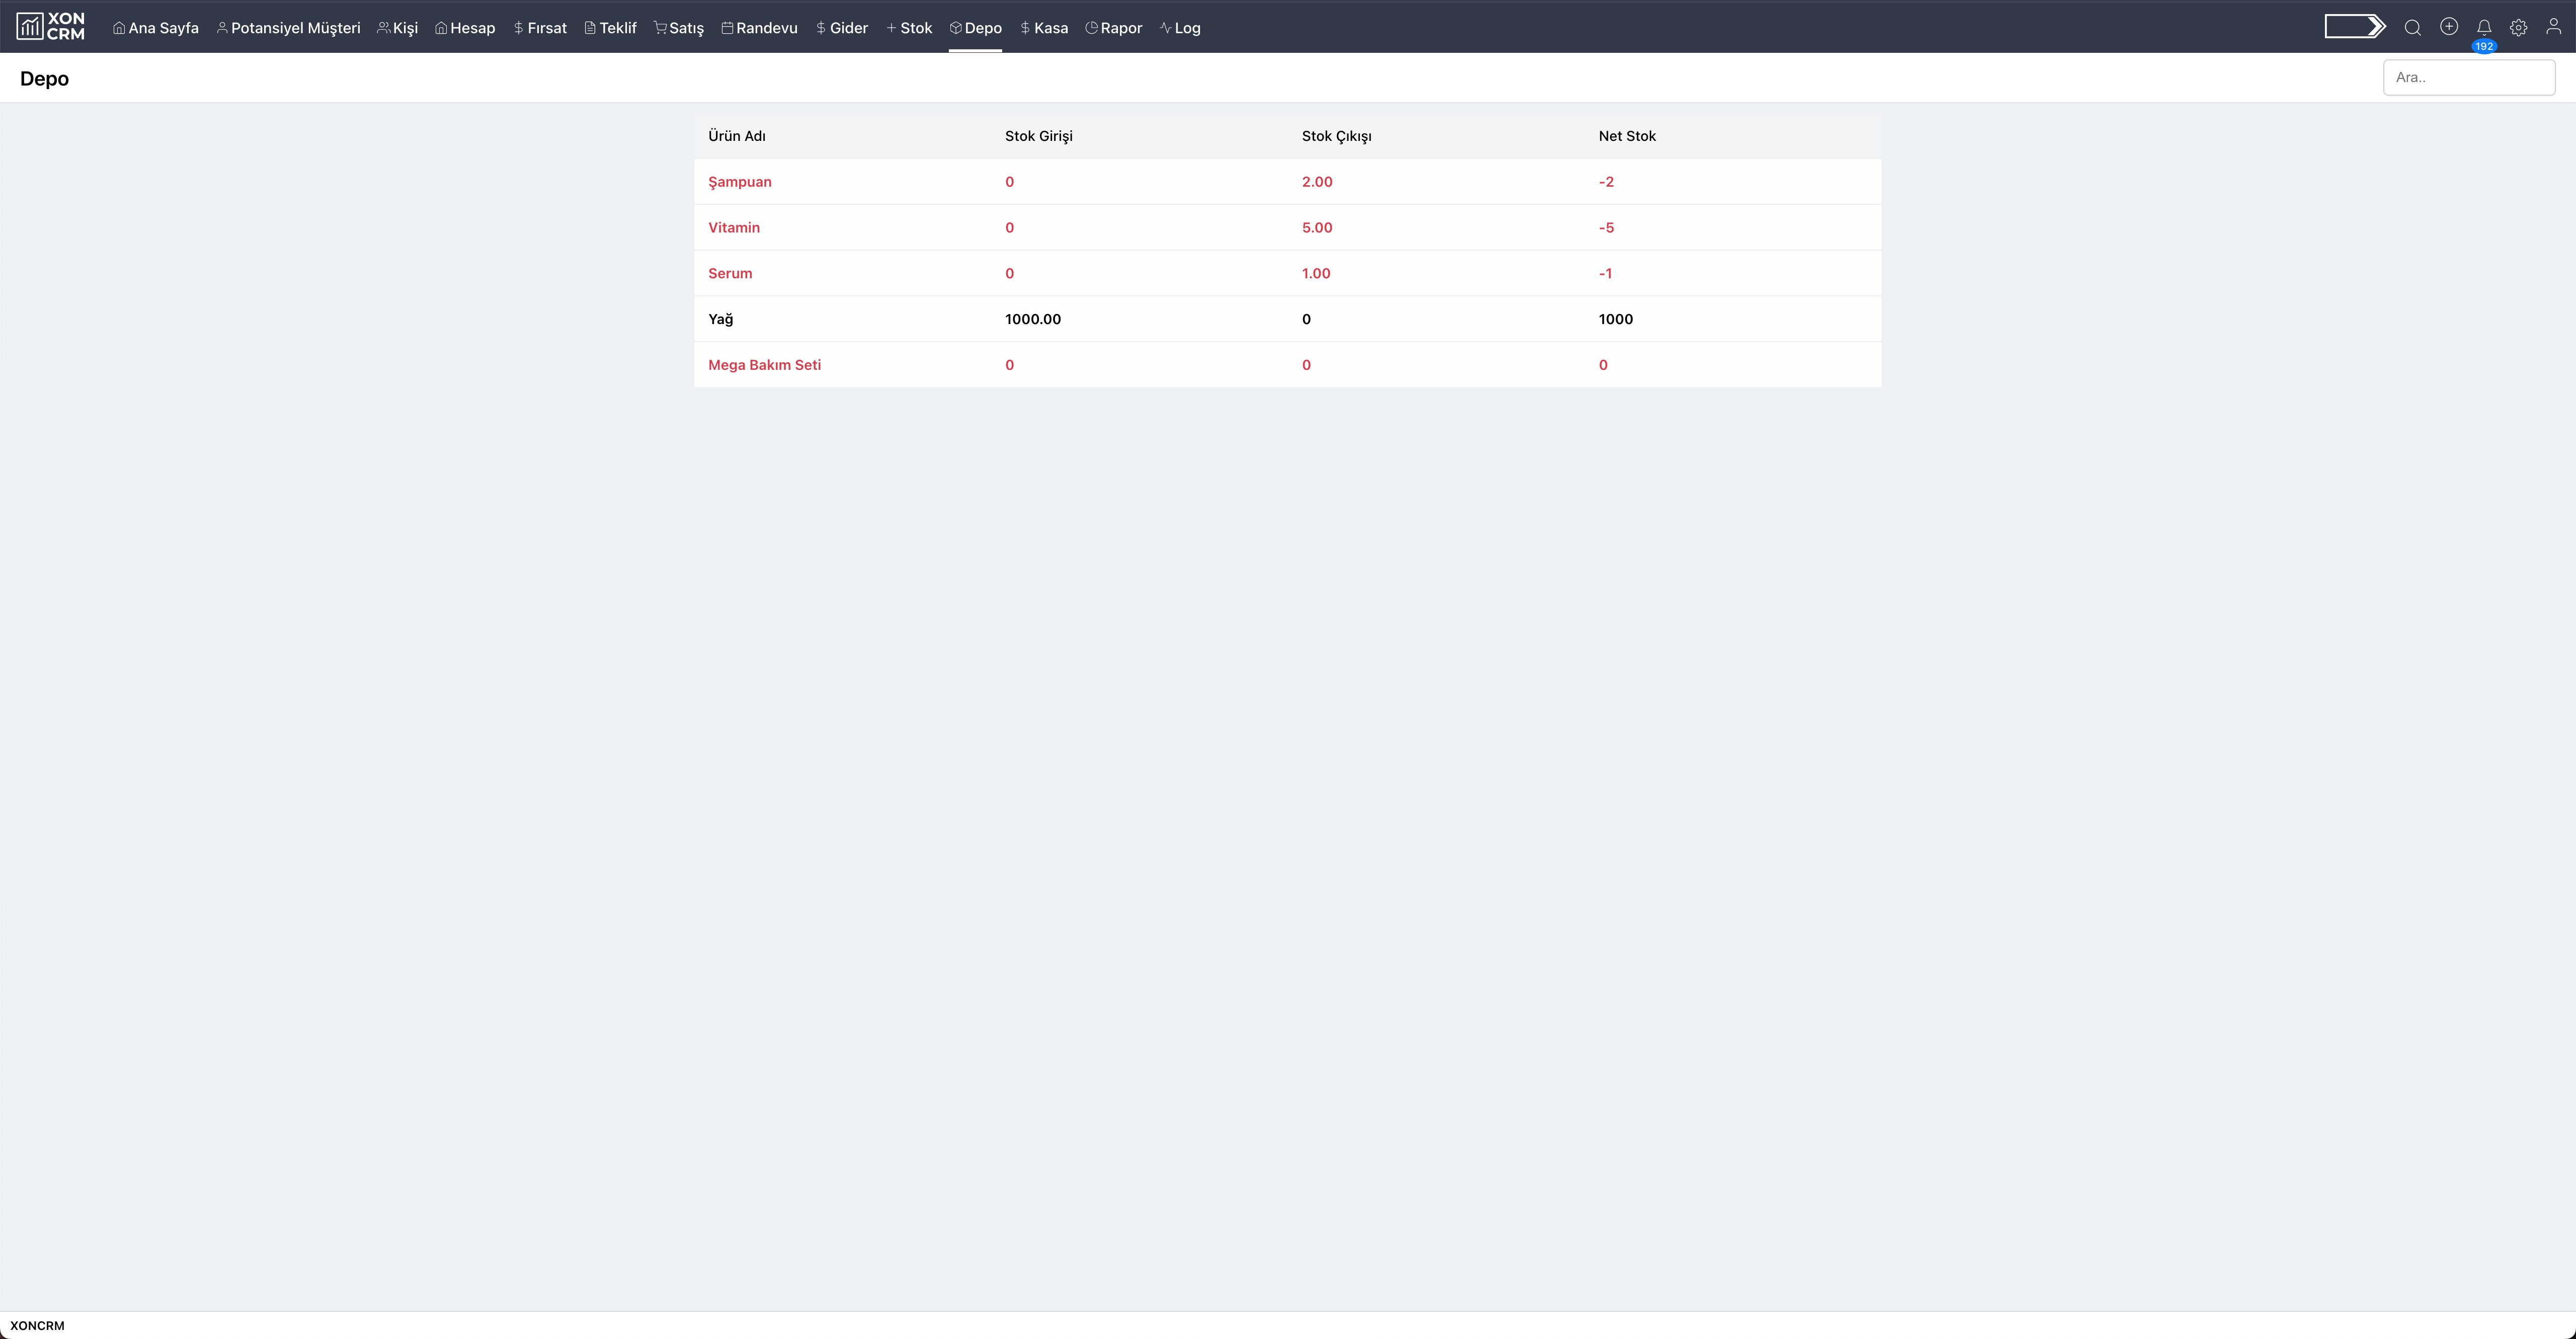
Task: Click the Ara search input field
Action: pos(2470,76)
